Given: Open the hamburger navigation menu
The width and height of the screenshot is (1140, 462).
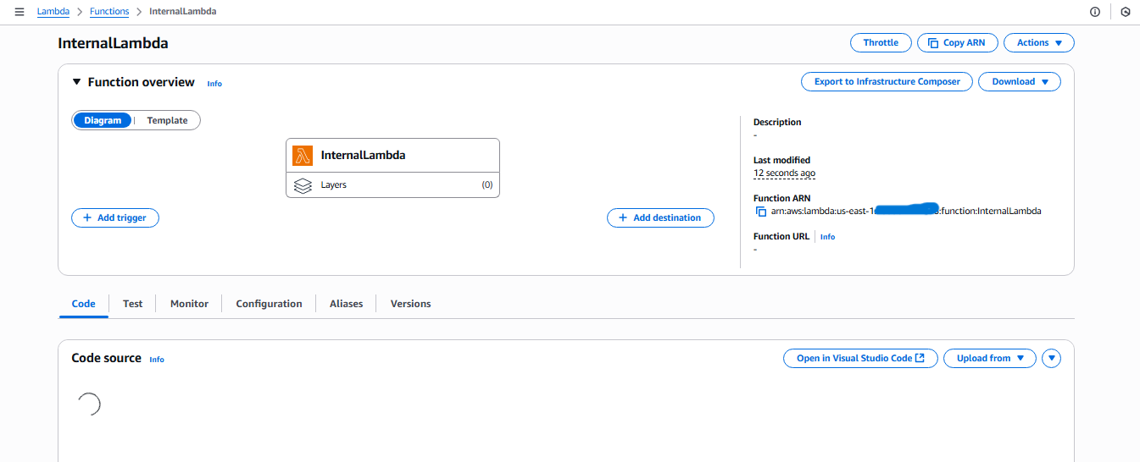Looking at the screenshot, I should [x=19, y=12].
